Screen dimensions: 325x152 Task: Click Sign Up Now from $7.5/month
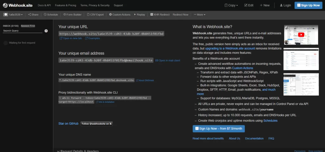pos(218,128)
